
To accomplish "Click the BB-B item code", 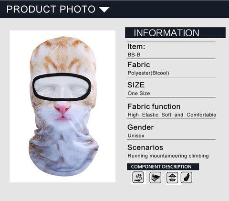I will point(134,55).
